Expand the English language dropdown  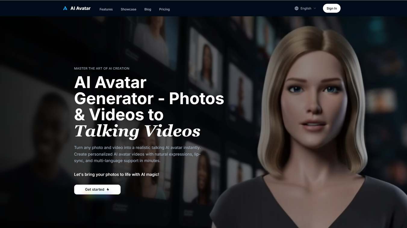click(306, 8)
